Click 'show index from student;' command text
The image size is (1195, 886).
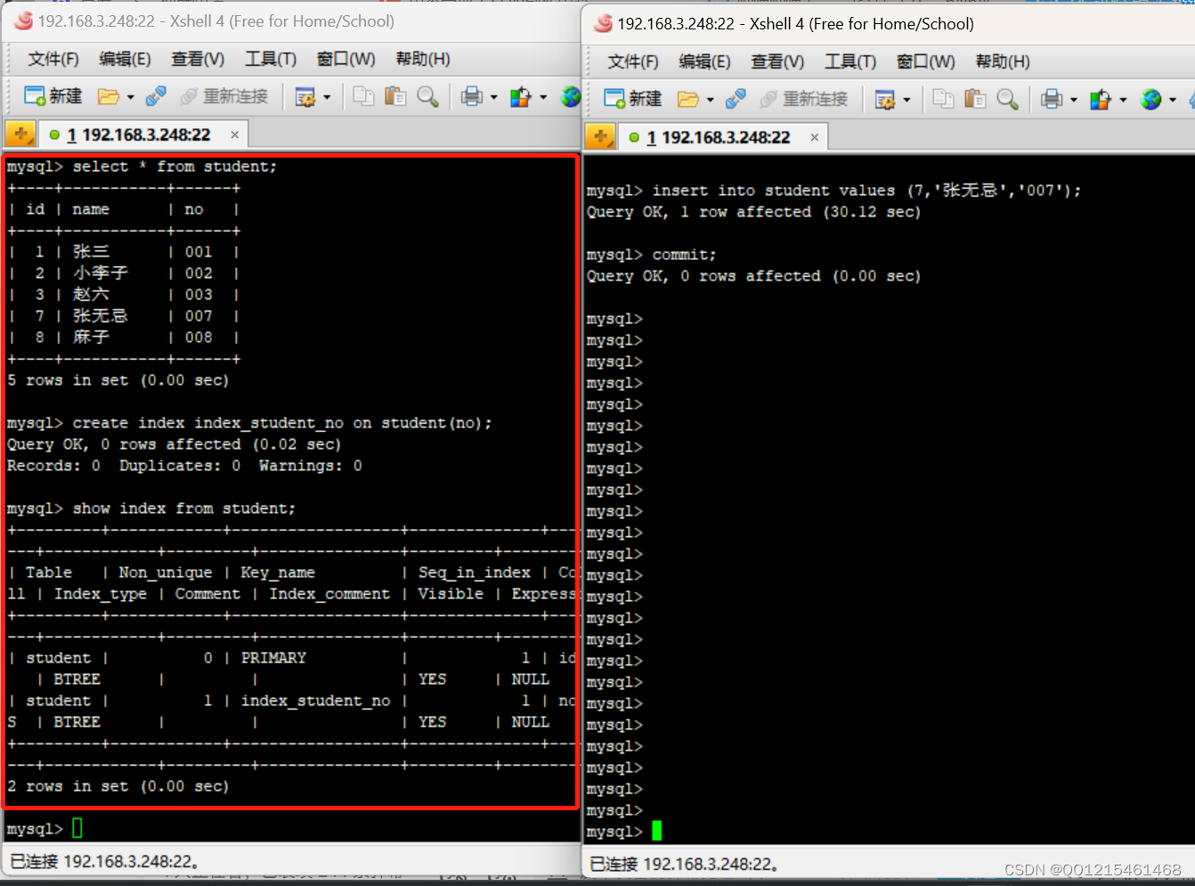(x=183, y=508)
